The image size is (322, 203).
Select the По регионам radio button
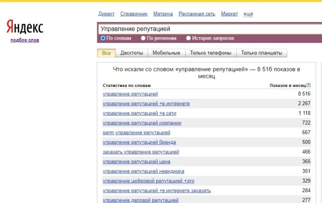tap(143, 38)
